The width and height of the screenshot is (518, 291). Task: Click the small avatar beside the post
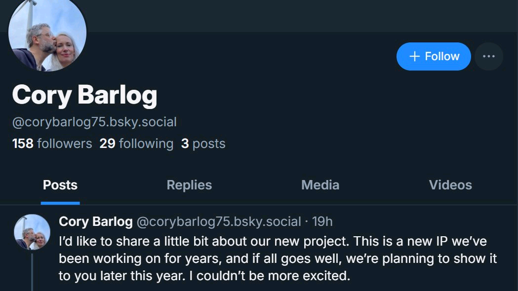coord(32,232)
